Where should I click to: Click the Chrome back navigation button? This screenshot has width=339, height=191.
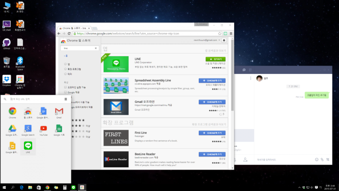click(x=59, y=33)
